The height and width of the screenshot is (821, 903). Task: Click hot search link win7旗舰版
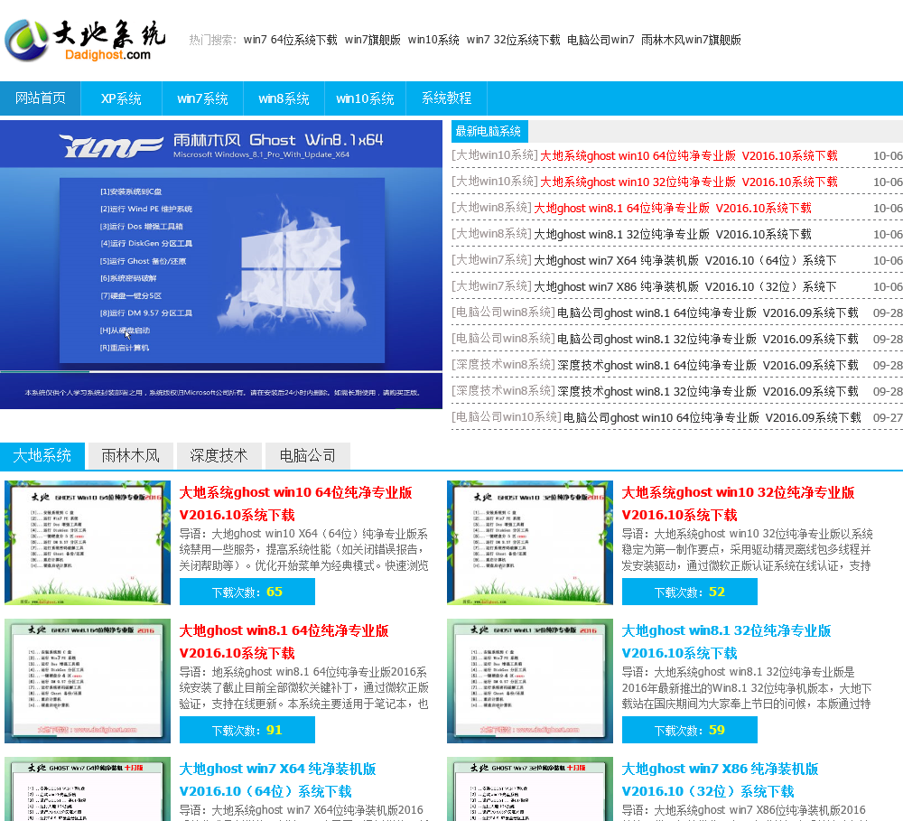tap(373, 40)
